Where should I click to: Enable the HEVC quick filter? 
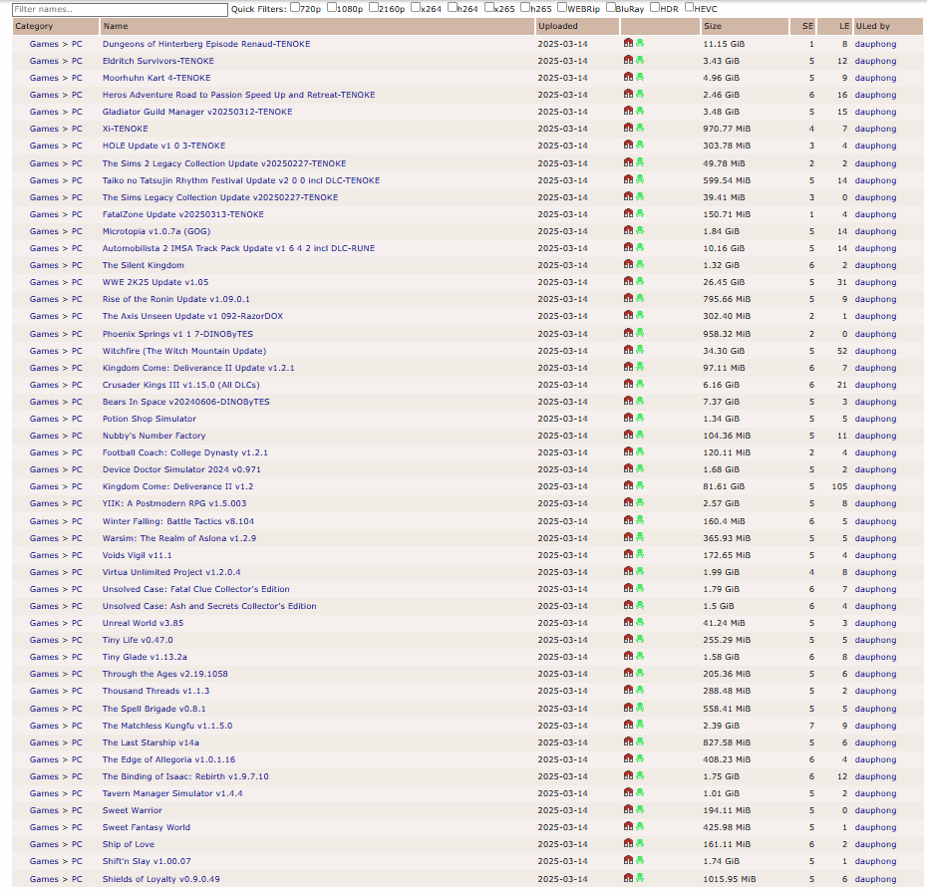(689, 8)
